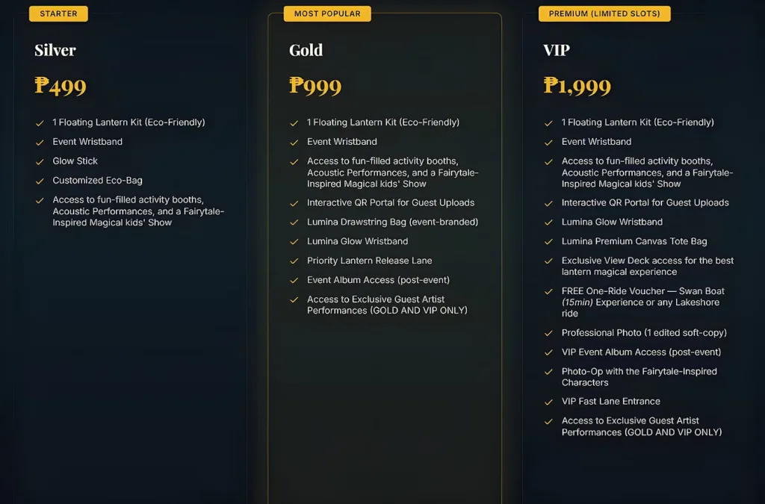Click the checkmark beside Priority Lantern Release Lane
The width and height of the screenshot is (765, 504).
click(294, 261)
